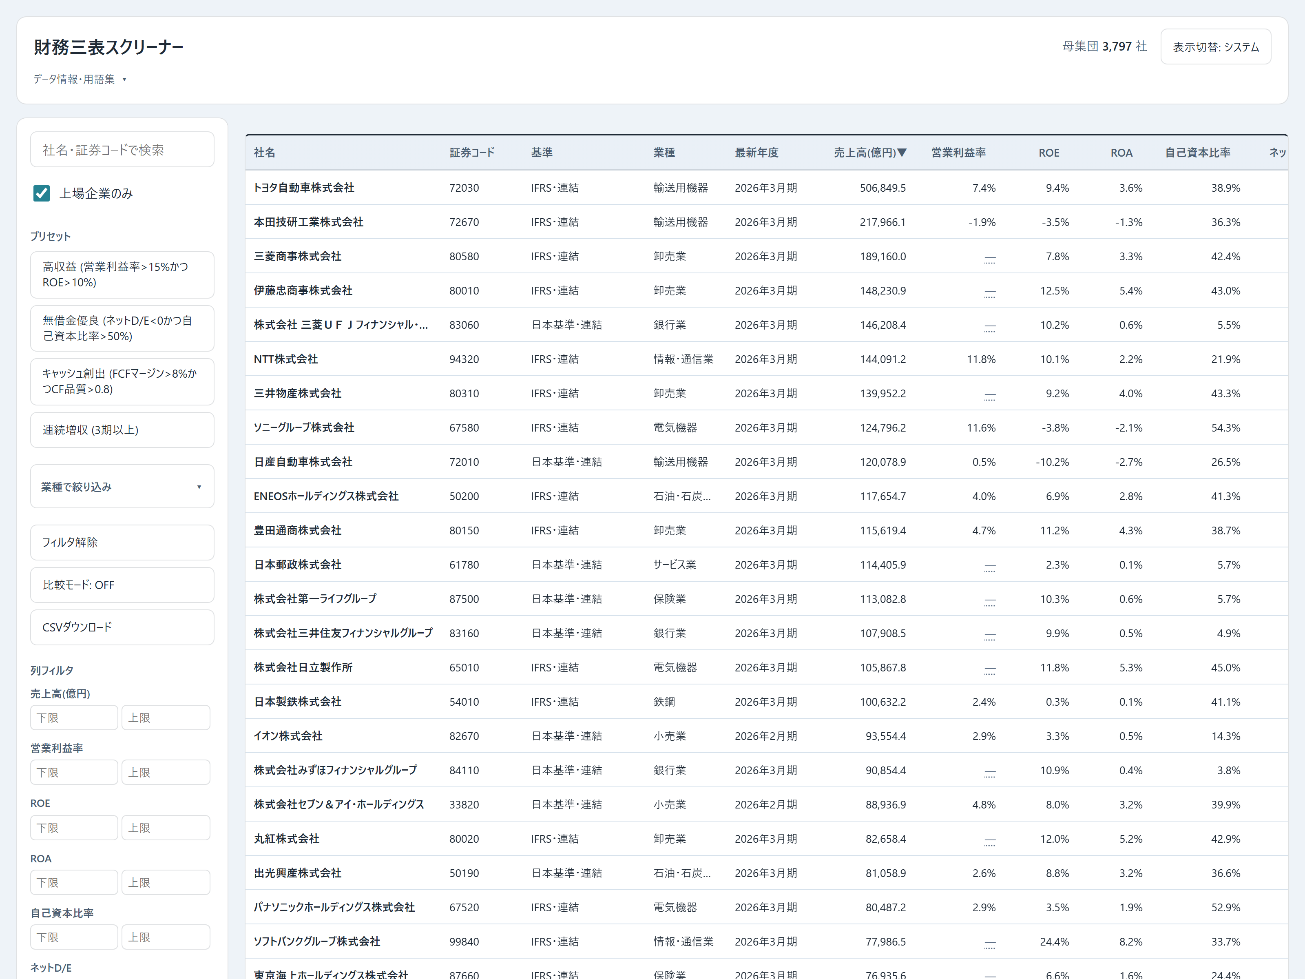
Task: Select the ソフトバンクグループ株式会社 row name
Action: coord(317,941)
